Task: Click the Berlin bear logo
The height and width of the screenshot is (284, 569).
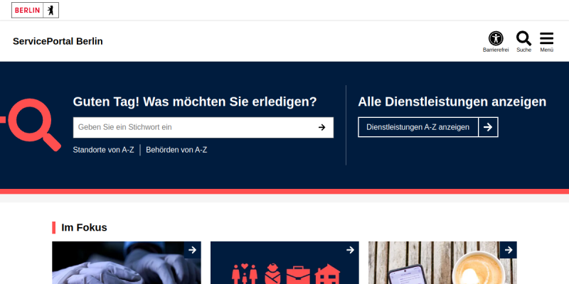Action: 35,10
